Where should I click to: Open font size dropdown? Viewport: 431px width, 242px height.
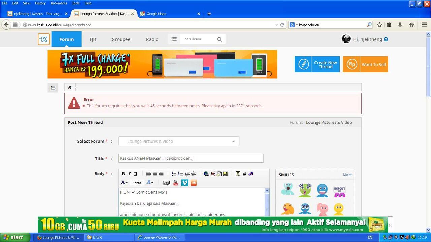(x=150, y=183)
